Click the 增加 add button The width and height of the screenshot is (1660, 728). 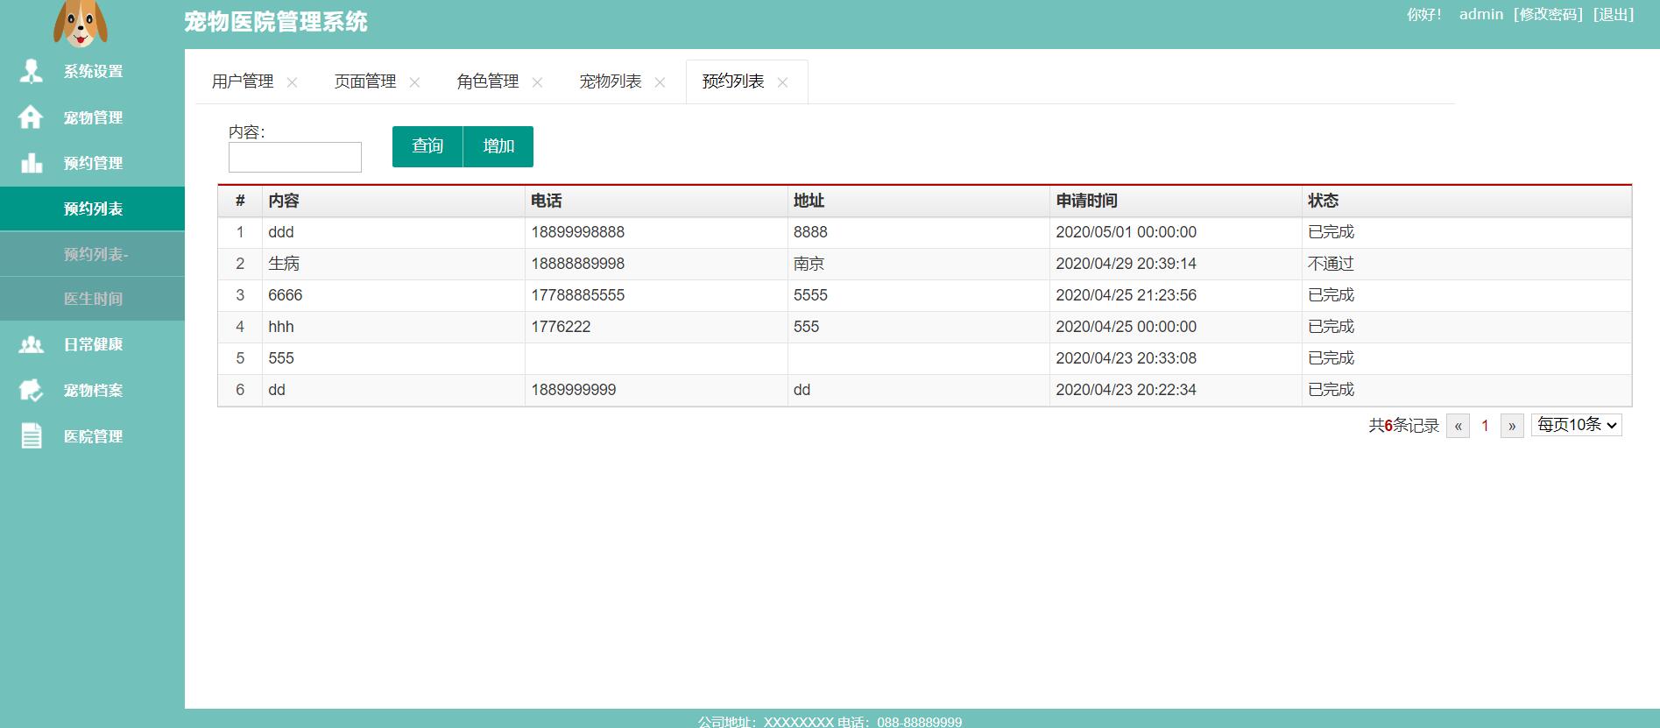point(498,146)
